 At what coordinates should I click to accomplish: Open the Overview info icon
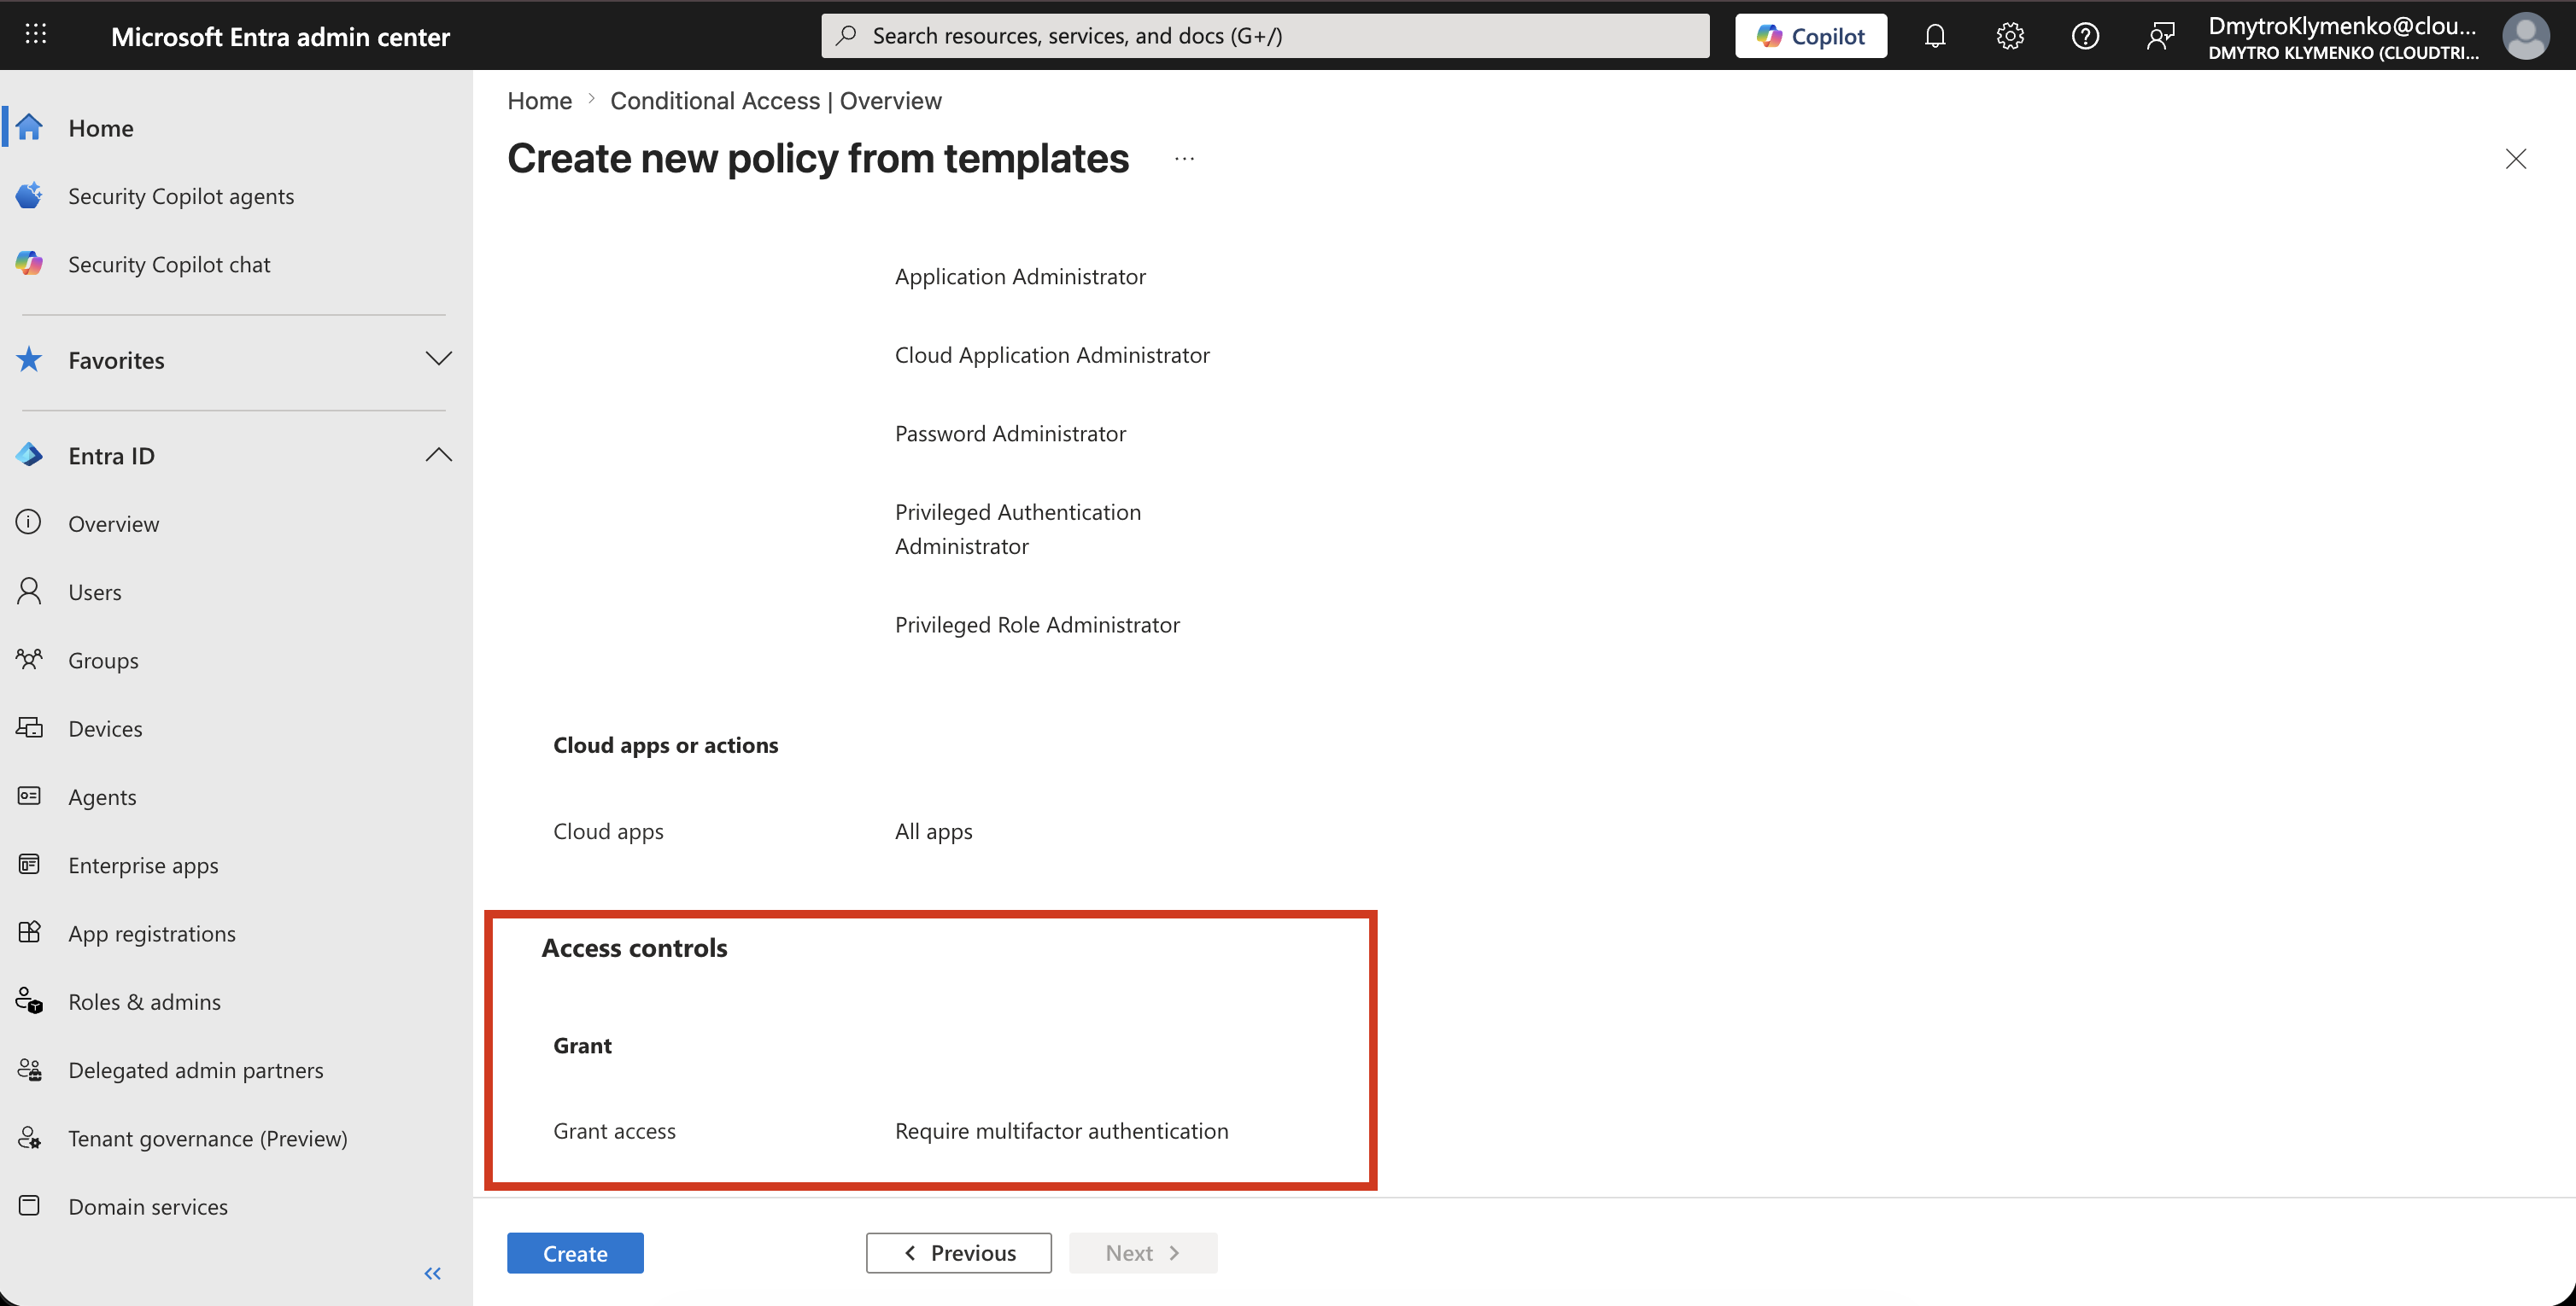point(29,522)
